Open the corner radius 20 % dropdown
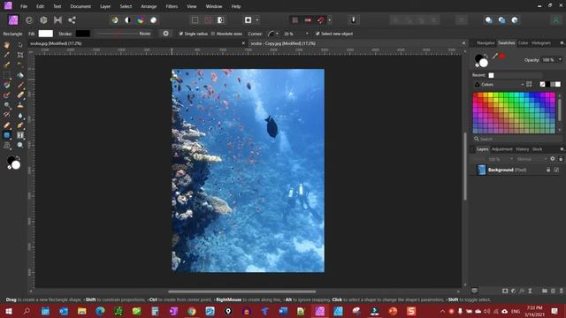This screenshot has width=566, height=318. [307, 34]
